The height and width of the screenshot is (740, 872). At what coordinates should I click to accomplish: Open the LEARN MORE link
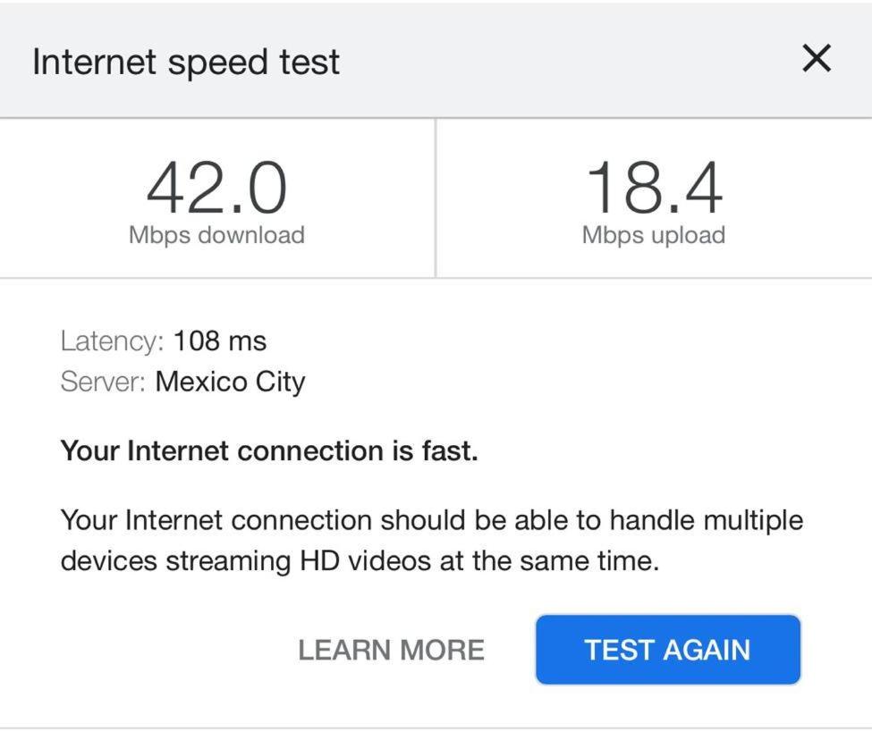(391, 650)
